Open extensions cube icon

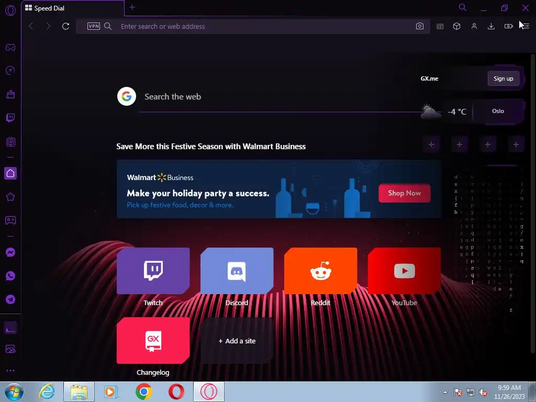click(x=456, y=26)
